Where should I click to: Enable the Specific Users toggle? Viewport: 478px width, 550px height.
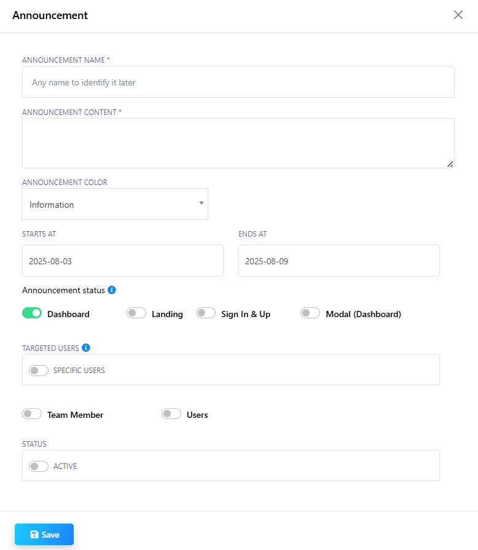39,371
